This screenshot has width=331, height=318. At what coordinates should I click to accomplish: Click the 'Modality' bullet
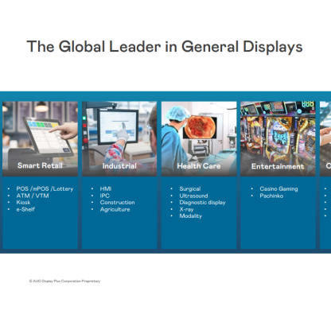tap(191, 216)
